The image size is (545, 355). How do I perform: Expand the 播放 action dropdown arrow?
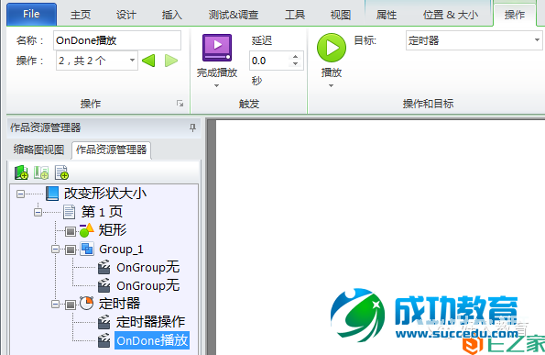331,85
